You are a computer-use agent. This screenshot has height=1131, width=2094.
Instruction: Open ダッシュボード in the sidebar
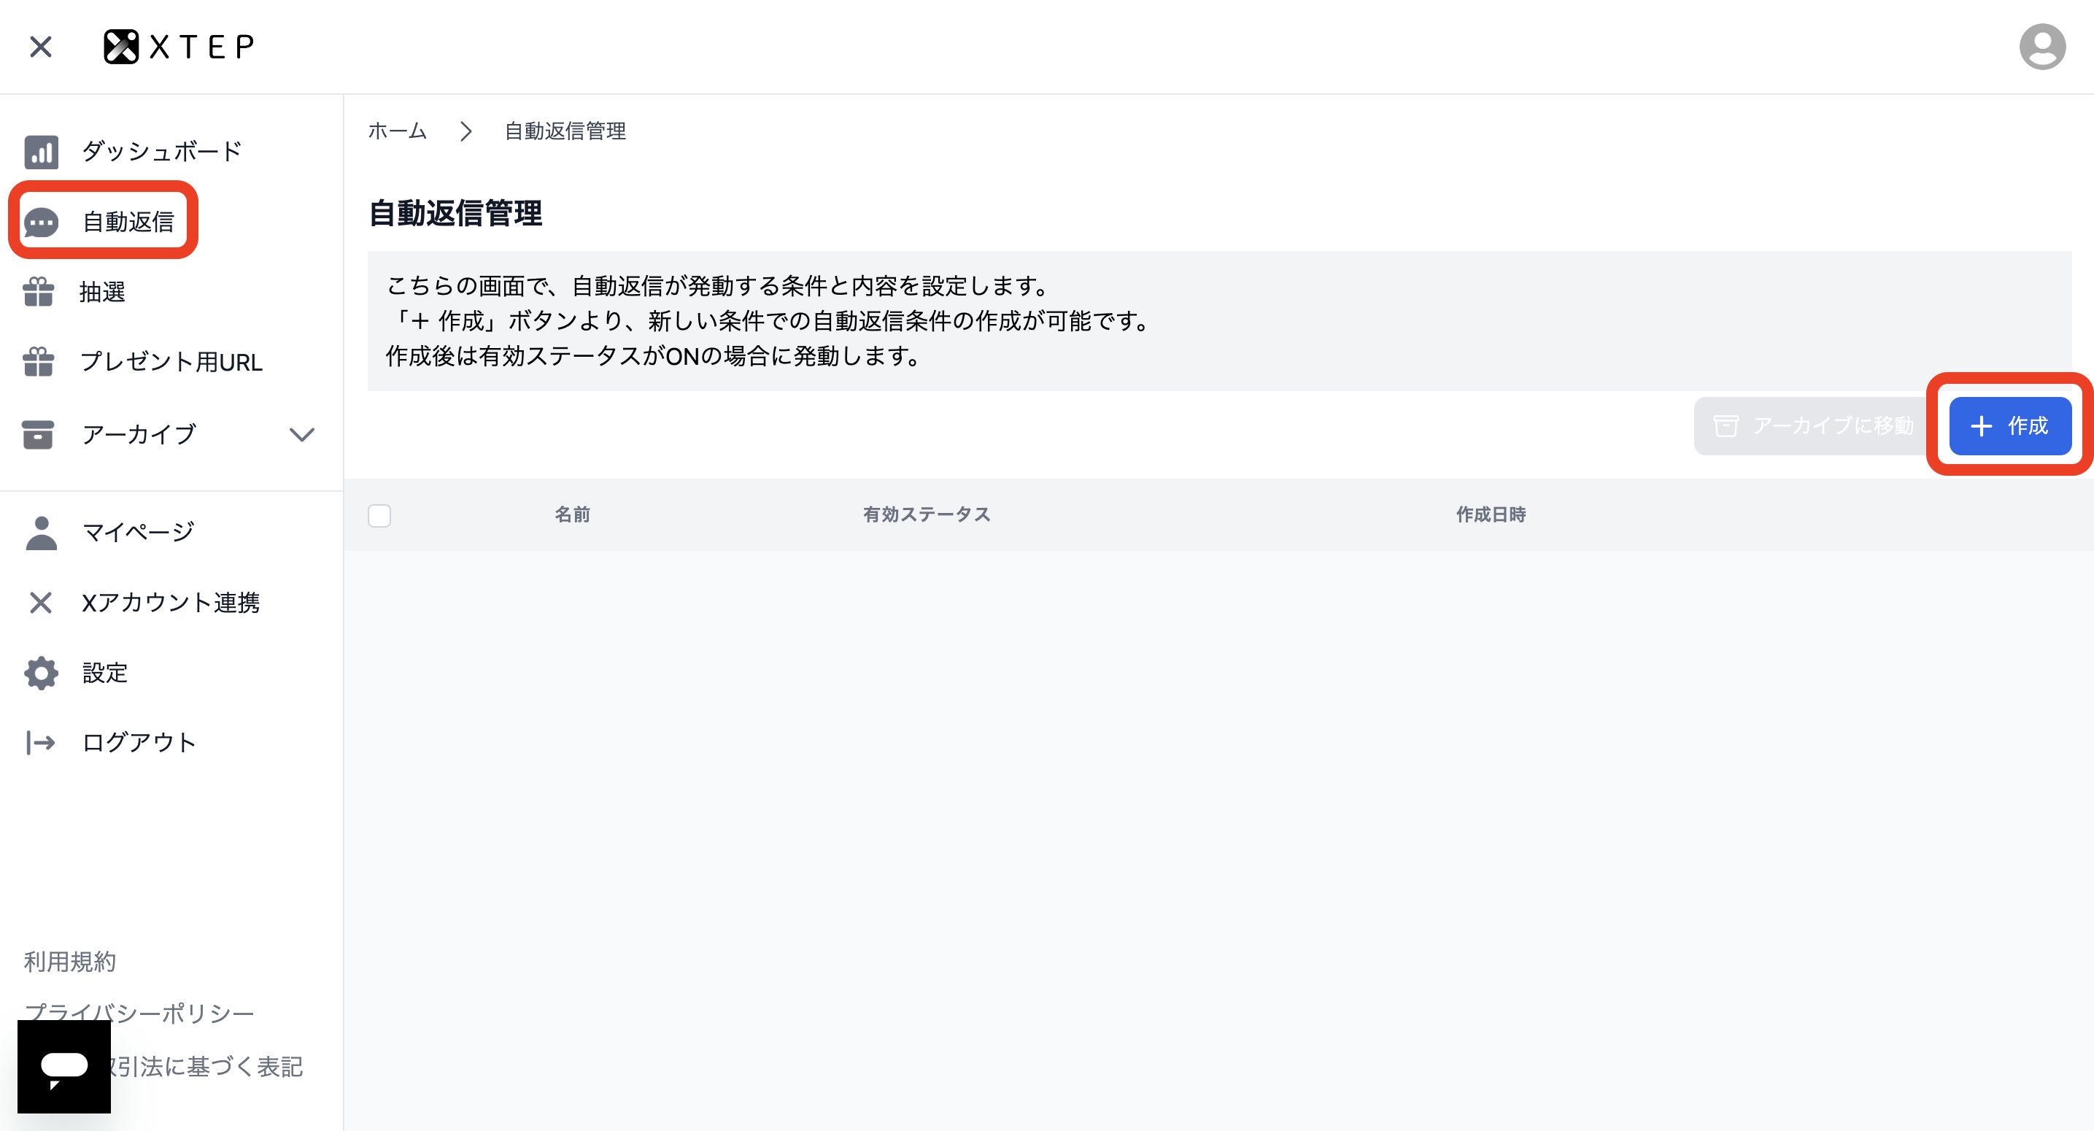coord(162,151)
